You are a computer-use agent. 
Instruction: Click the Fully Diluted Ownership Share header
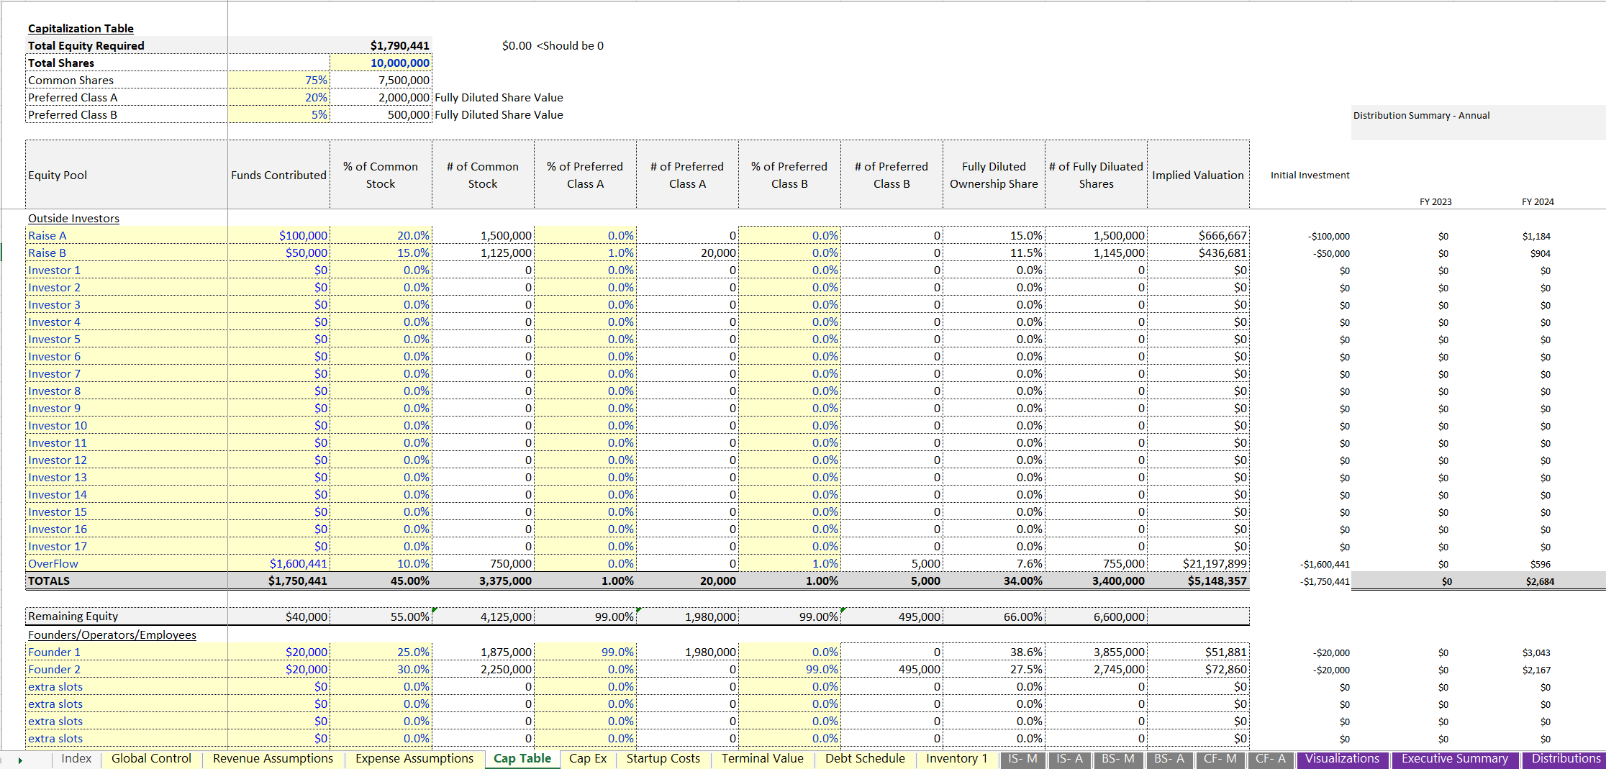(994, 175)
